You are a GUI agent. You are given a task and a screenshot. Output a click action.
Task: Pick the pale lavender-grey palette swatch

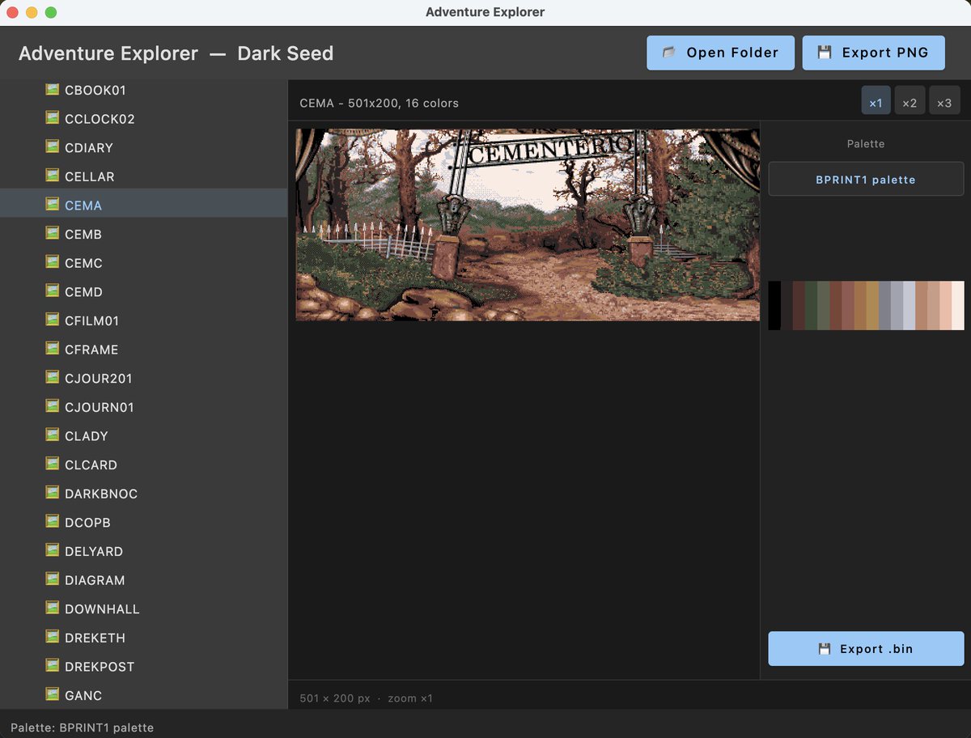pos(909,305)
